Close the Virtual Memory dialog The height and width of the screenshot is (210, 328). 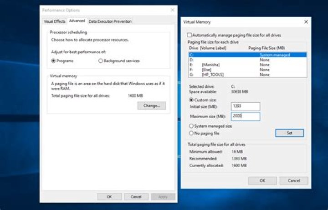[x=306, y=22]
